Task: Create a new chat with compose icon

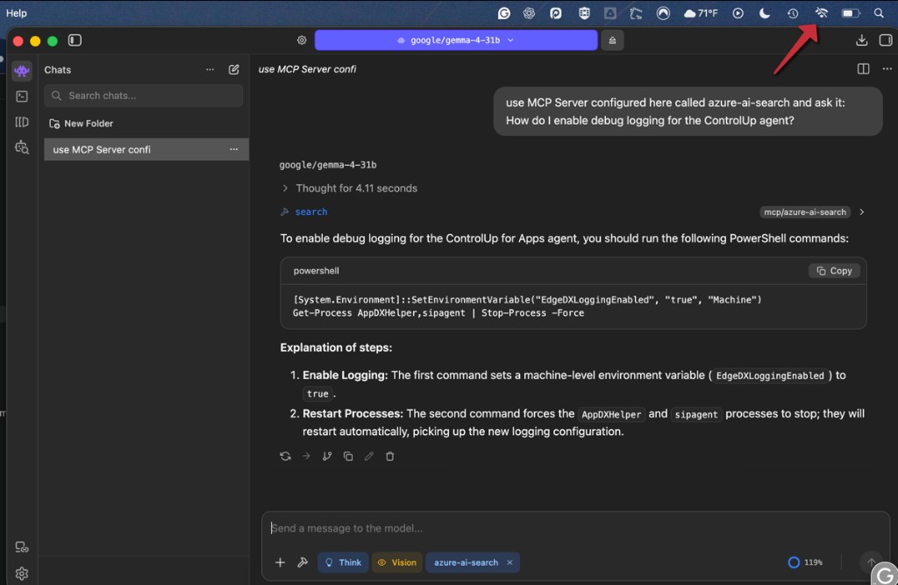Action: click(x=233, y=69)
